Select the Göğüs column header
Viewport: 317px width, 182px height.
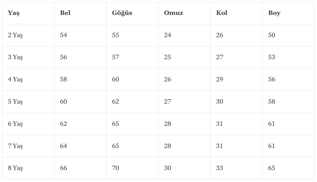click(x=122, y=13)
